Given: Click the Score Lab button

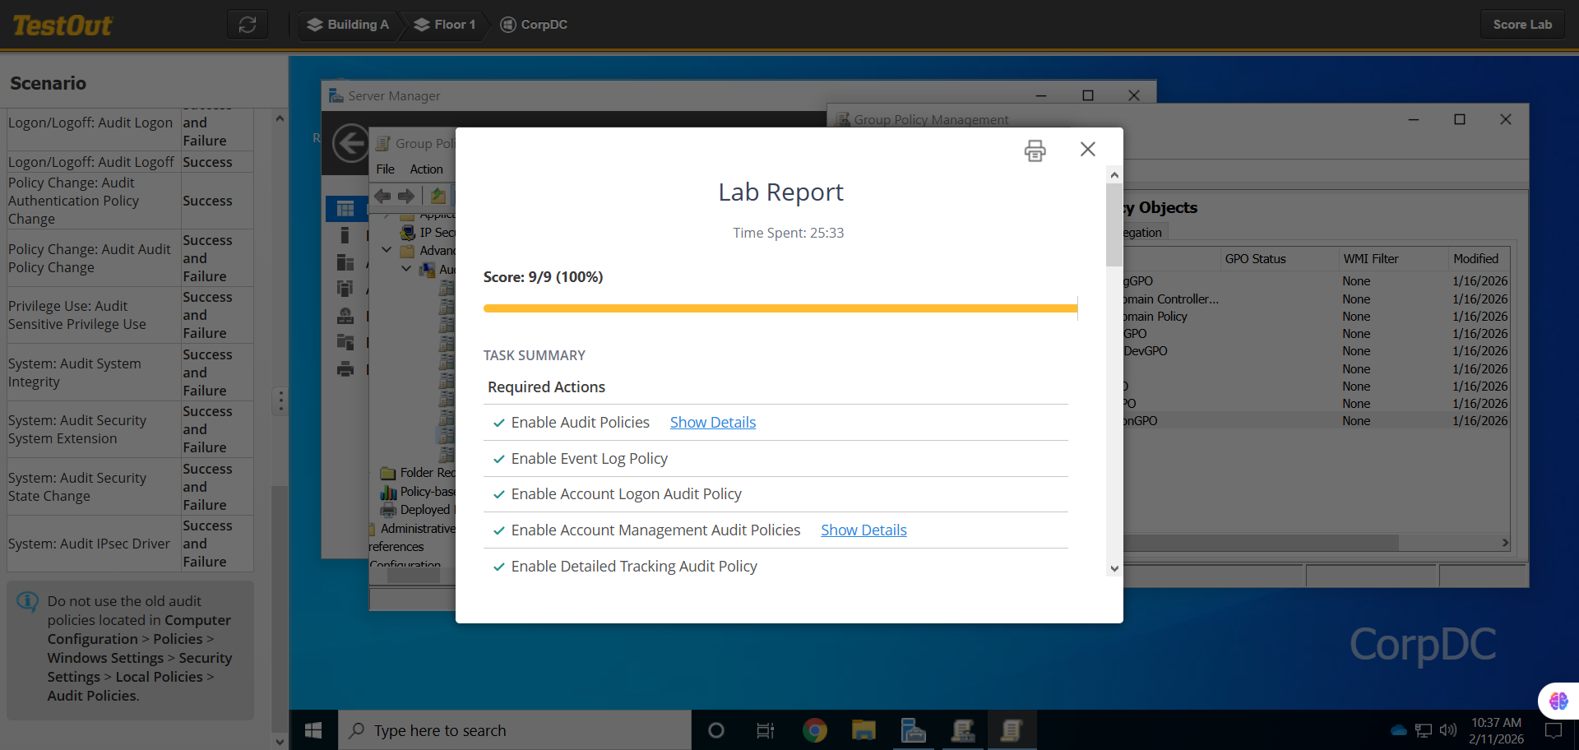Looking at the screenshot, I should click(x=1521, y=25).
